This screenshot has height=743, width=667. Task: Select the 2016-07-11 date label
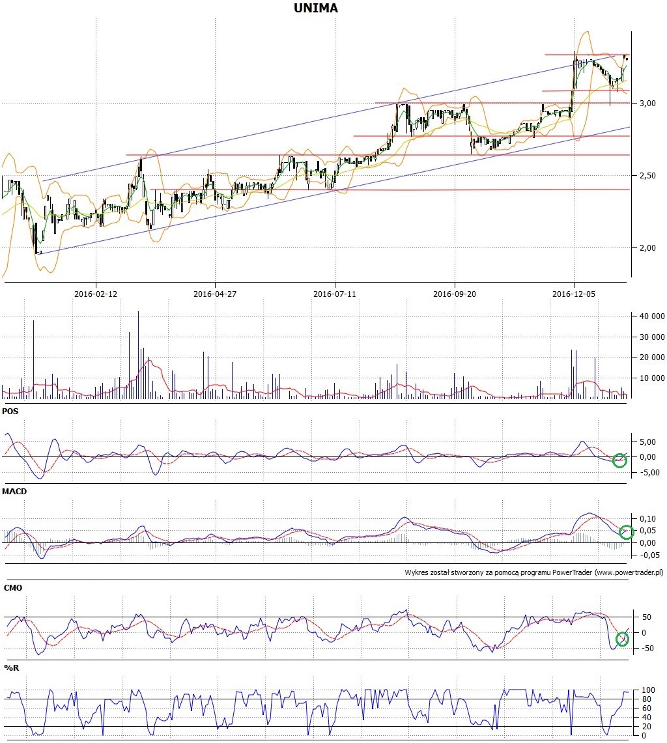tap(335, 294)
